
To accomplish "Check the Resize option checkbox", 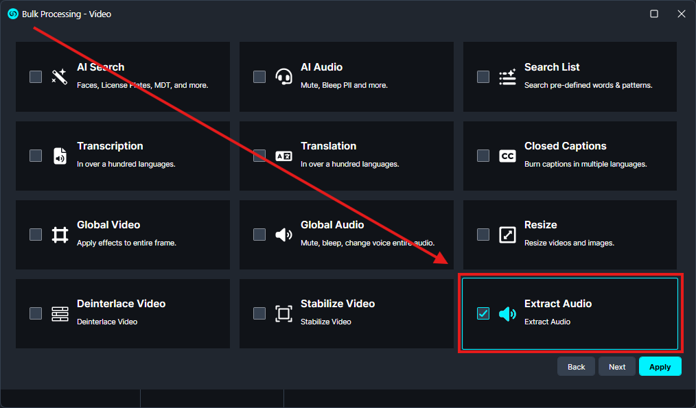I will click(483, 235).
